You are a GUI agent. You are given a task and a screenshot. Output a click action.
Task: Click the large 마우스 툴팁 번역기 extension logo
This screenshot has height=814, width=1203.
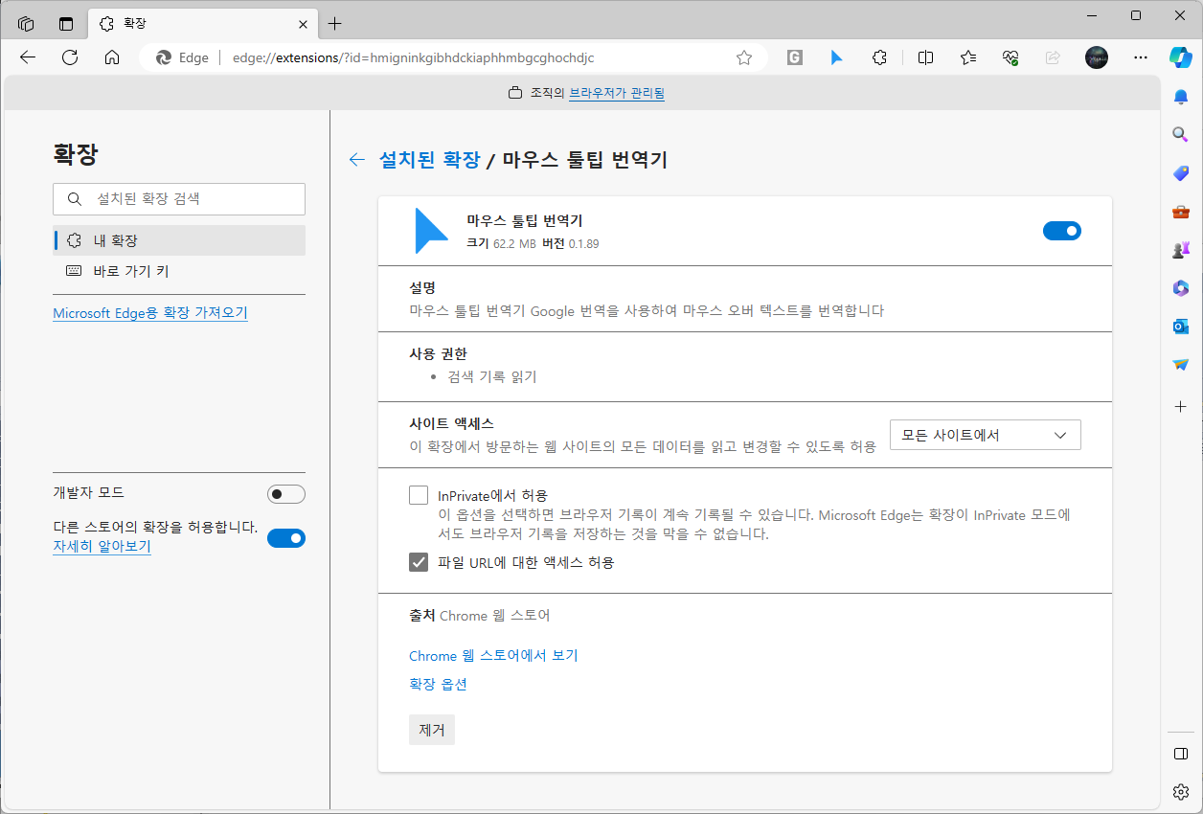click(x=431, y=231)
